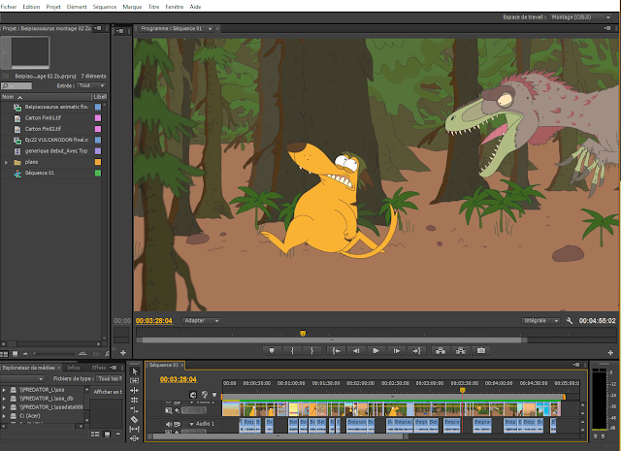
Task: Click the Program monitor playhead marker
Action: click(303, 334)
